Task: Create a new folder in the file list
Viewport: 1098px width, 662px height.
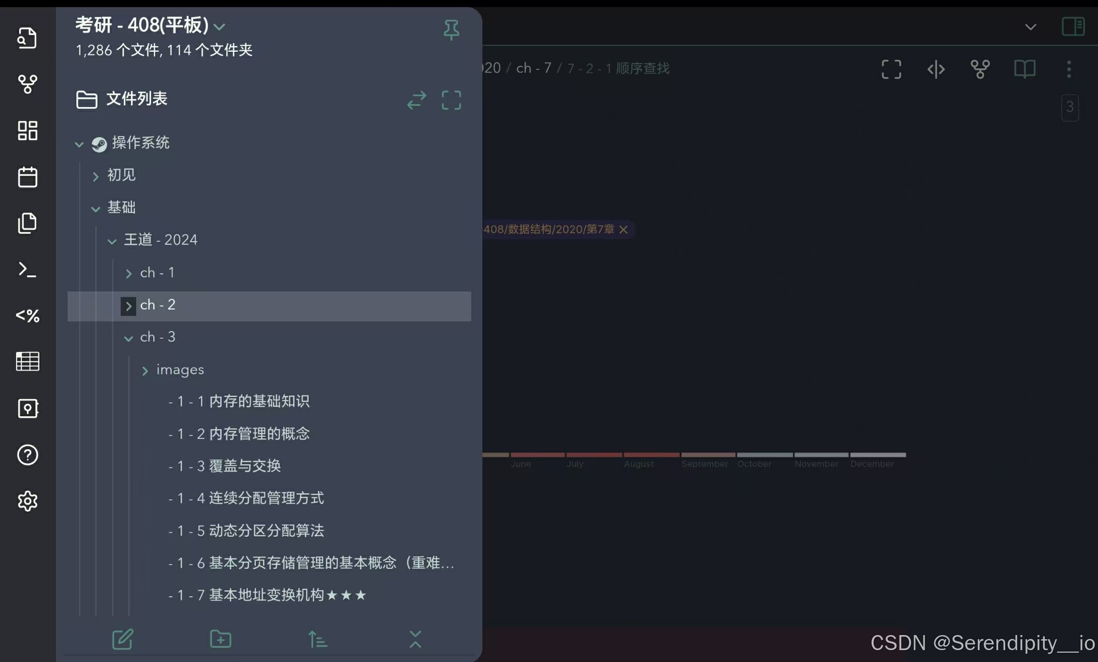Action: [221, 639]
